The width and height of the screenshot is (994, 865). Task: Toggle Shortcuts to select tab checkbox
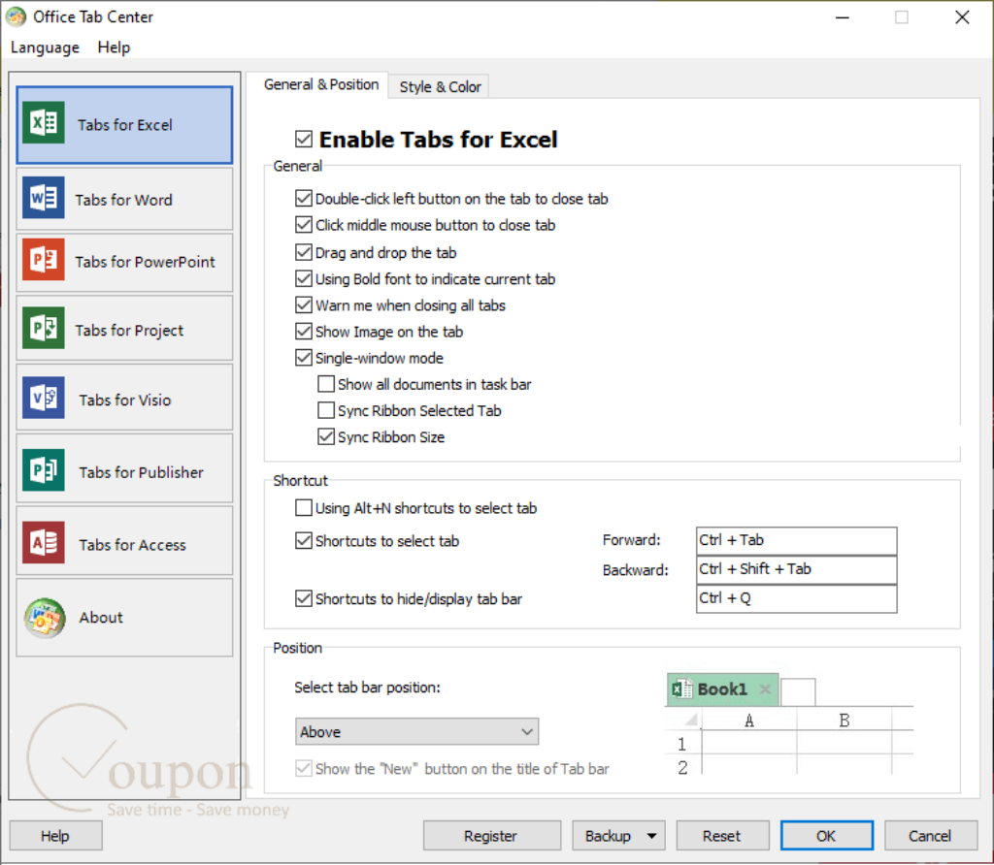(304, 541)
